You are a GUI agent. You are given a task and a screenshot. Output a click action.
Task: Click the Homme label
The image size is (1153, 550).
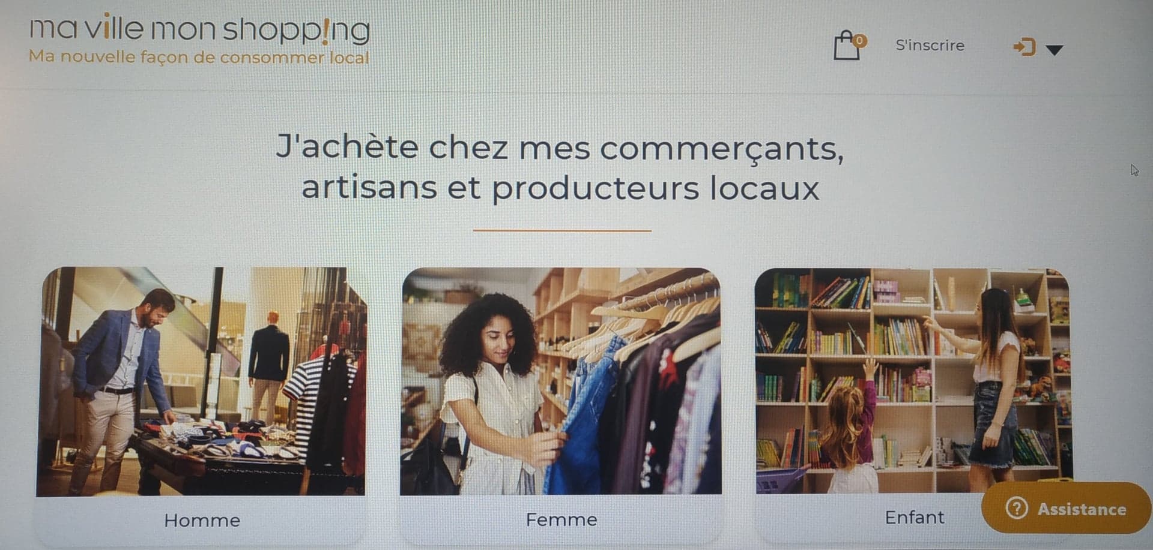coord(202,520)
